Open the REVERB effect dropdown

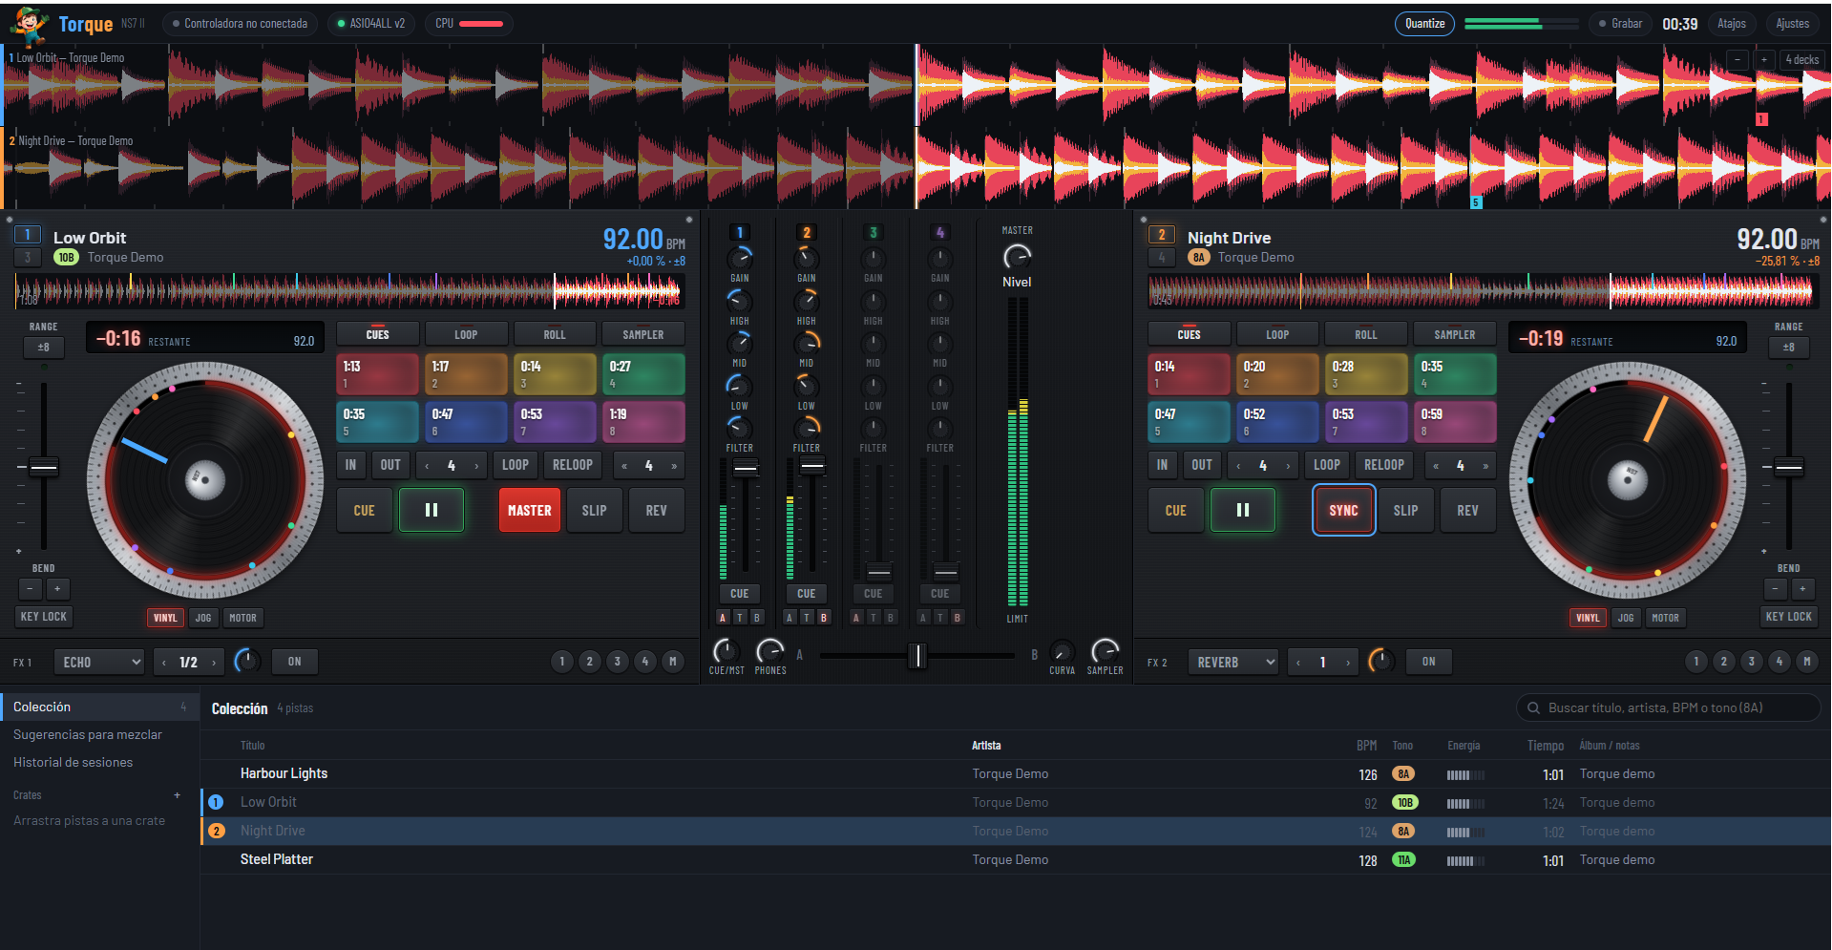[1233, 662]
